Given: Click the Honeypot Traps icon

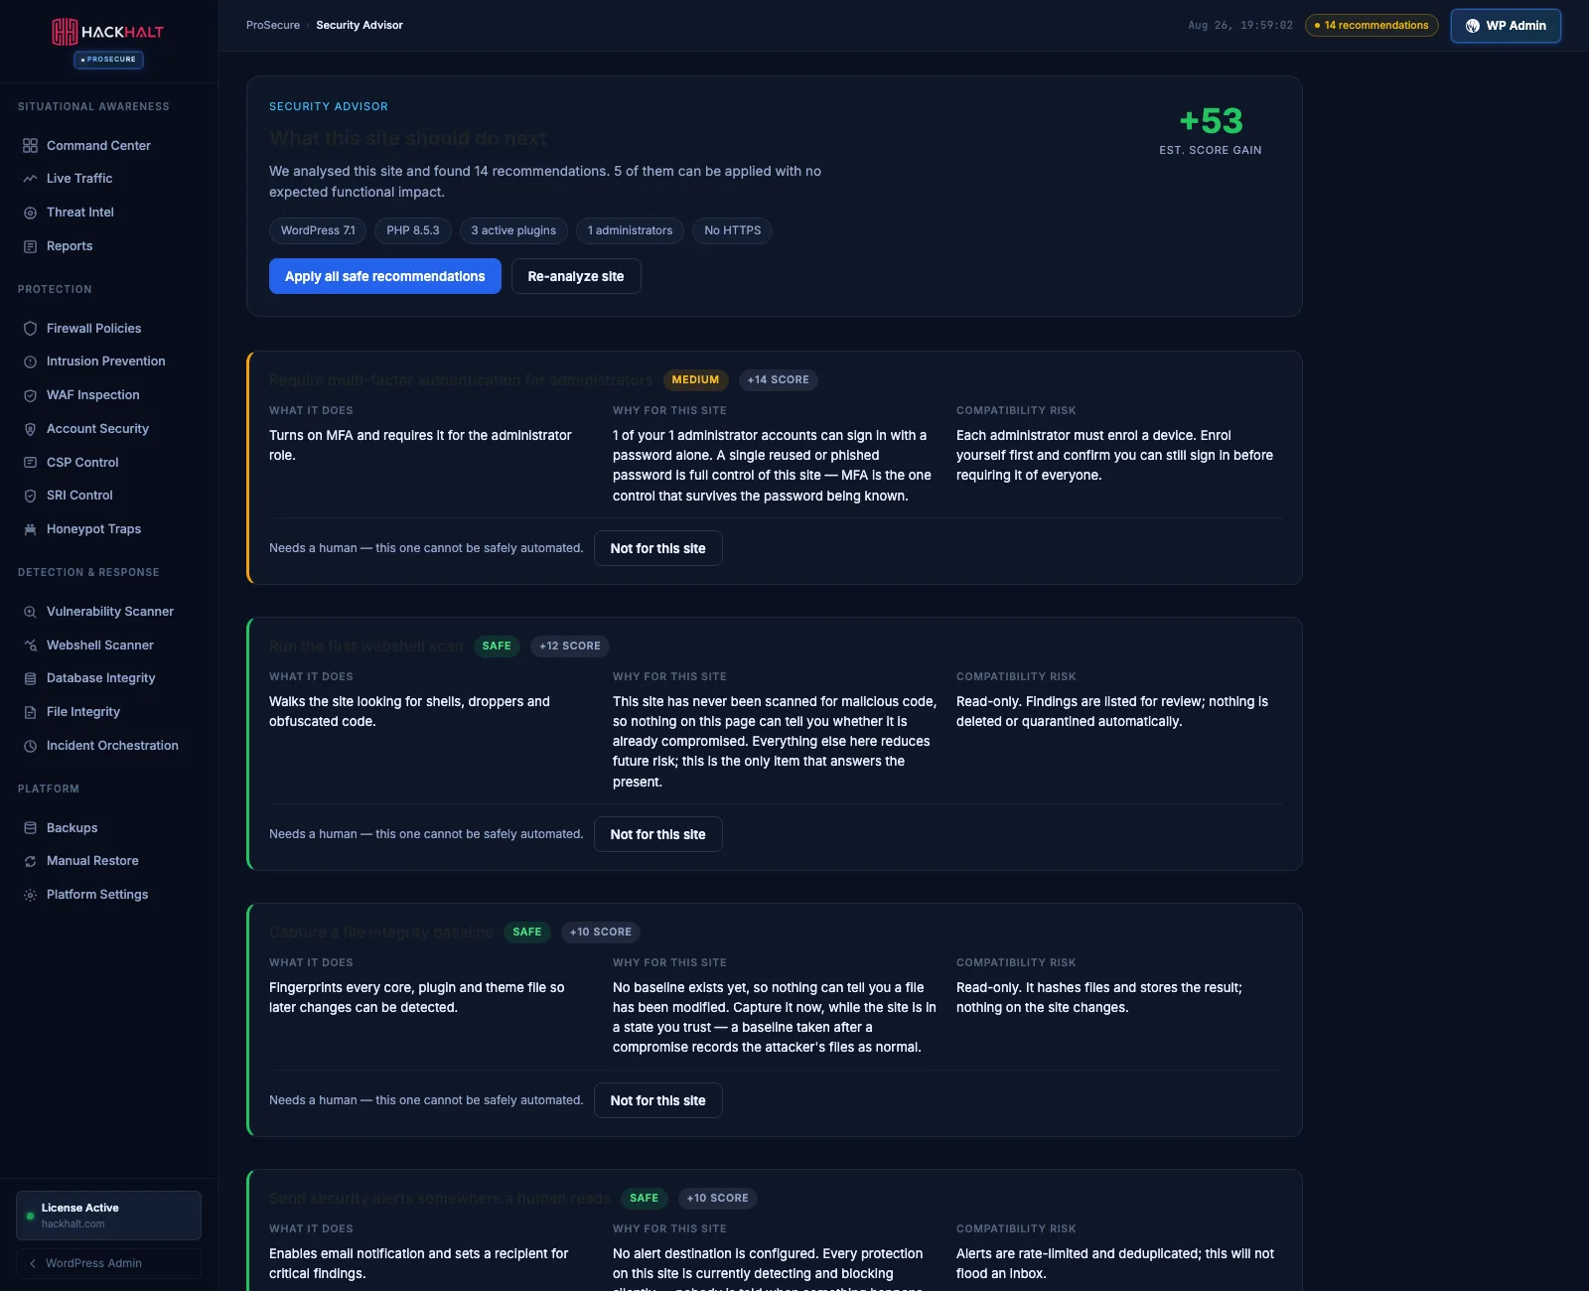Looking at the screenshot, I should pyautogui.click(x=30, y=529).
